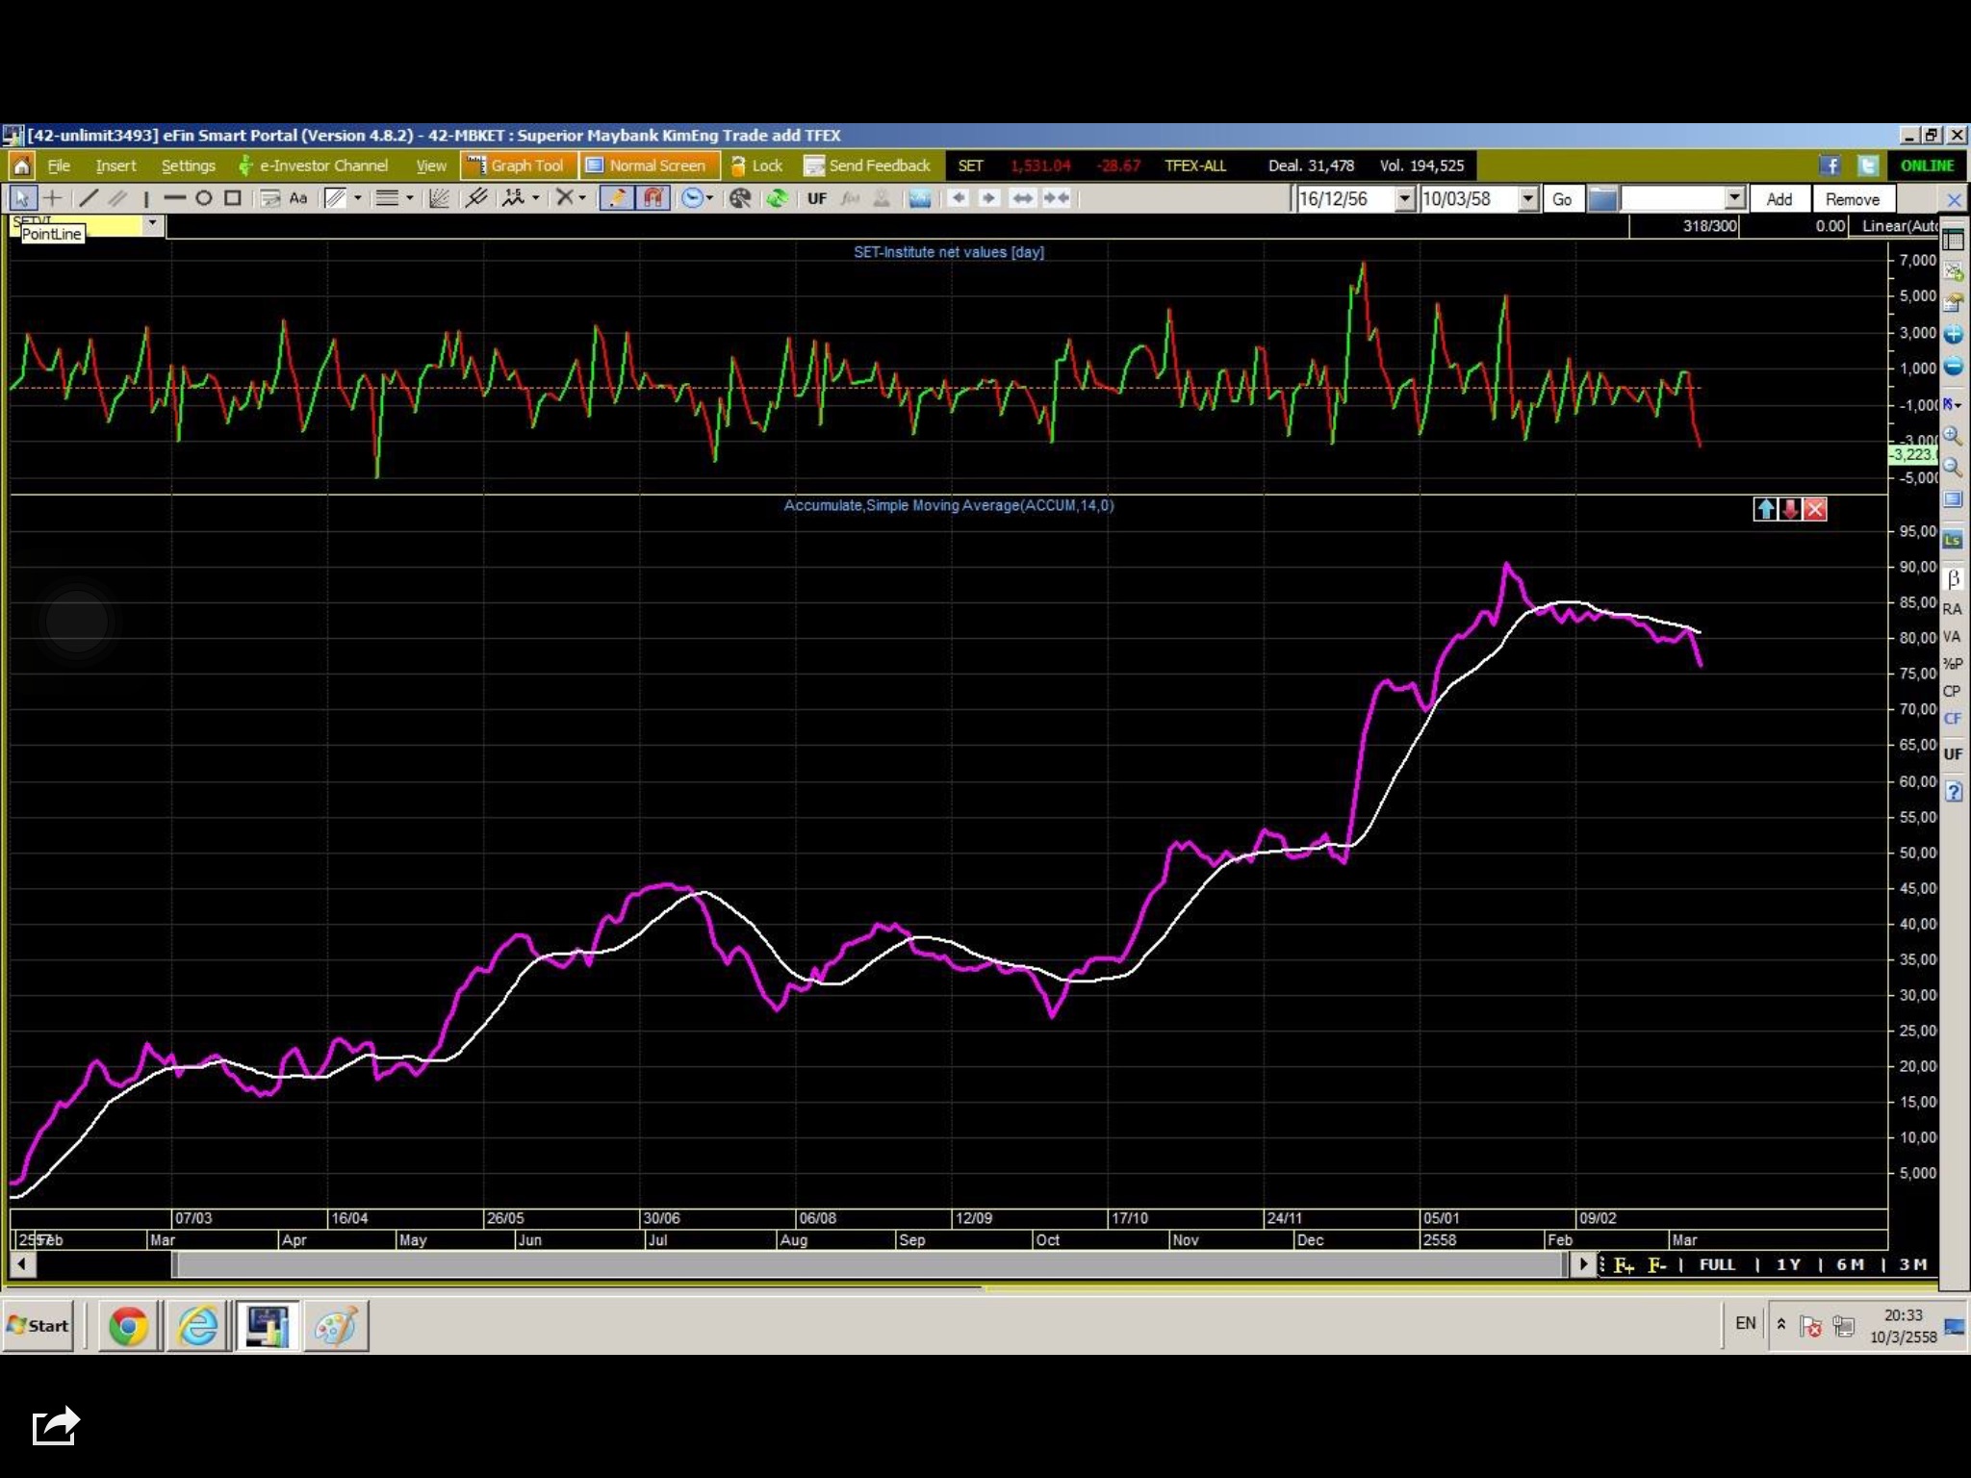Select the crosshair cursor tool
Image resolution: width=1971 pixels, height=1478 pixels.
[x=53, y=198]
